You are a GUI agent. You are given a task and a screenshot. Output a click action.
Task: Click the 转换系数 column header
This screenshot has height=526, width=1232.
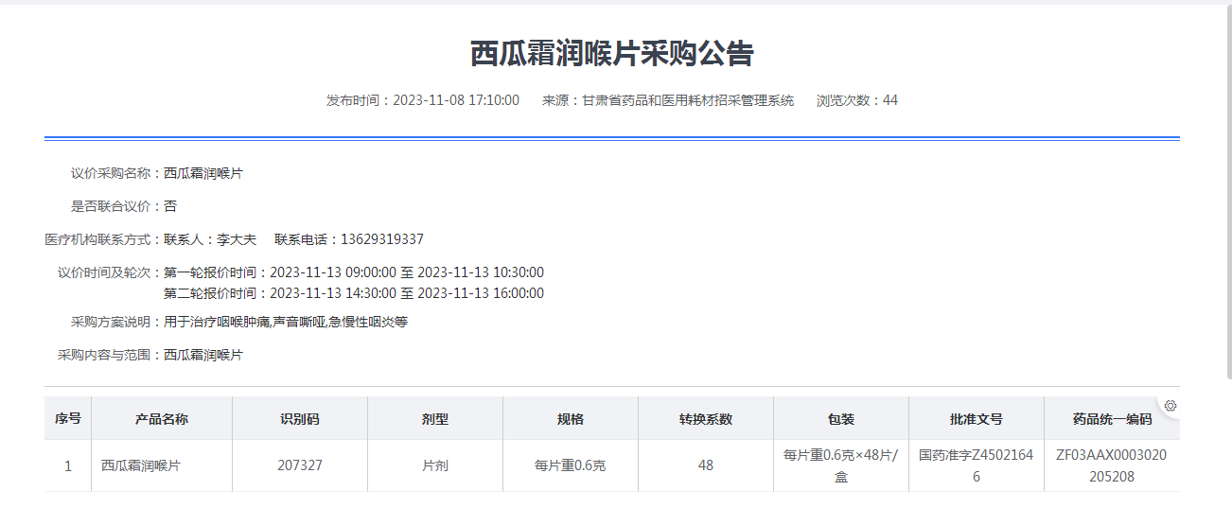click(x=706, y=418)
